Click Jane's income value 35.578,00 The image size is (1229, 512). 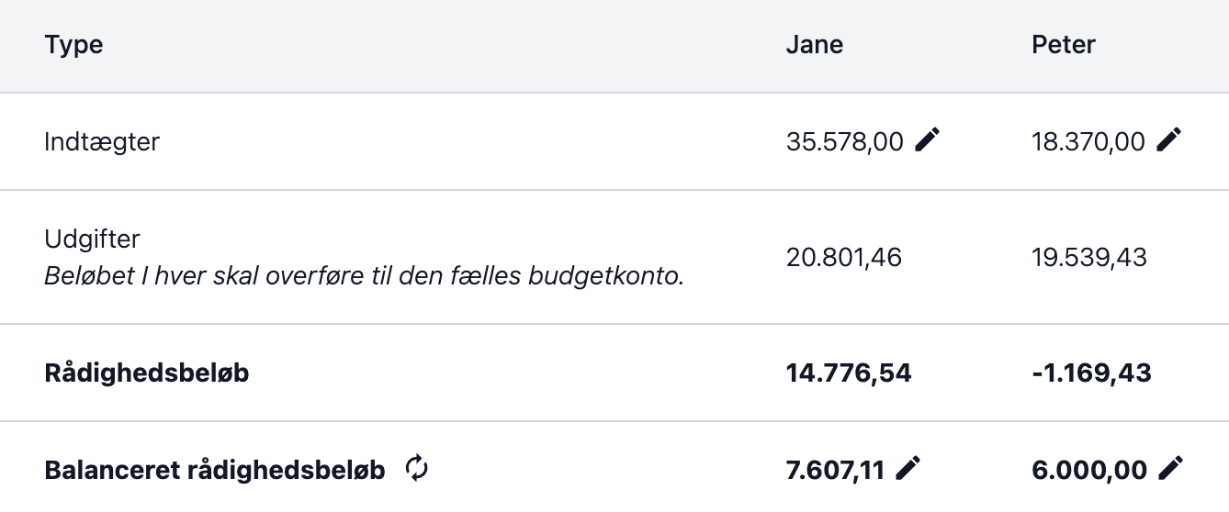pyautogui.click(x=845, y=141)
